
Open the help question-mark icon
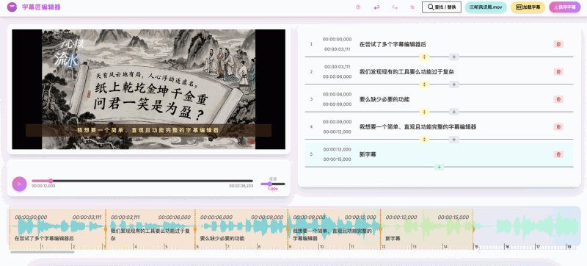(x=358, y=7)
